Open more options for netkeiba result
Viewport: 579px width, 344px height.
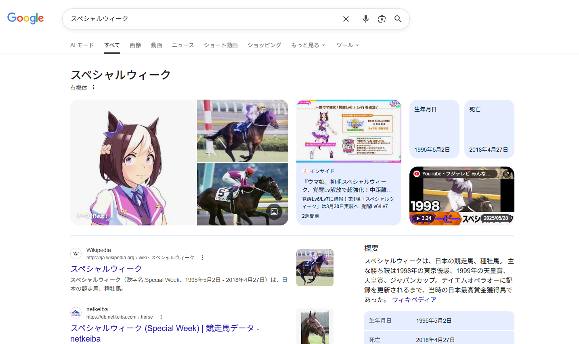click(161, 317)
